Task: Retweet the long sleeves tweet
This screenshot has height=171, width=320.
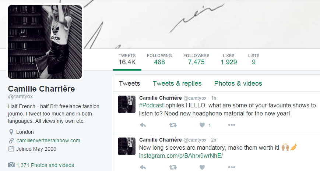Action: click(x=172, y=167)
